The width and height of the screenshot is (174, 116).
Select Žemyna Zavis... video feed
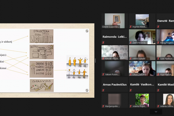(142, 37)
